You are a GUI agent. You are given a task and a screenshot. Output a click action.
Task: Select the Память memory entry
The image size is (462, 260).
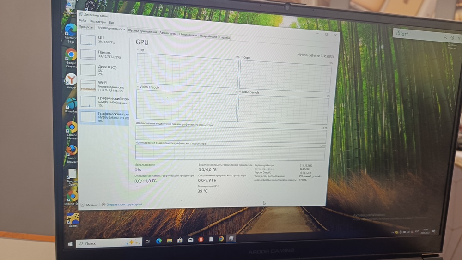(x=104, y=54)
